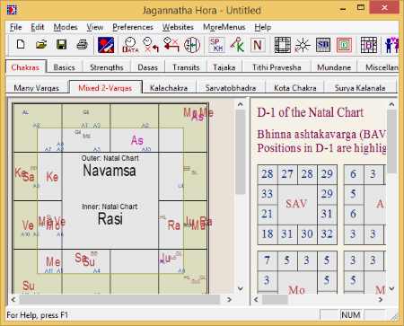Click the concentric red squares icon
Image resolution: width=404 pixels, height=326 pixels.
[x=344, y=45]
